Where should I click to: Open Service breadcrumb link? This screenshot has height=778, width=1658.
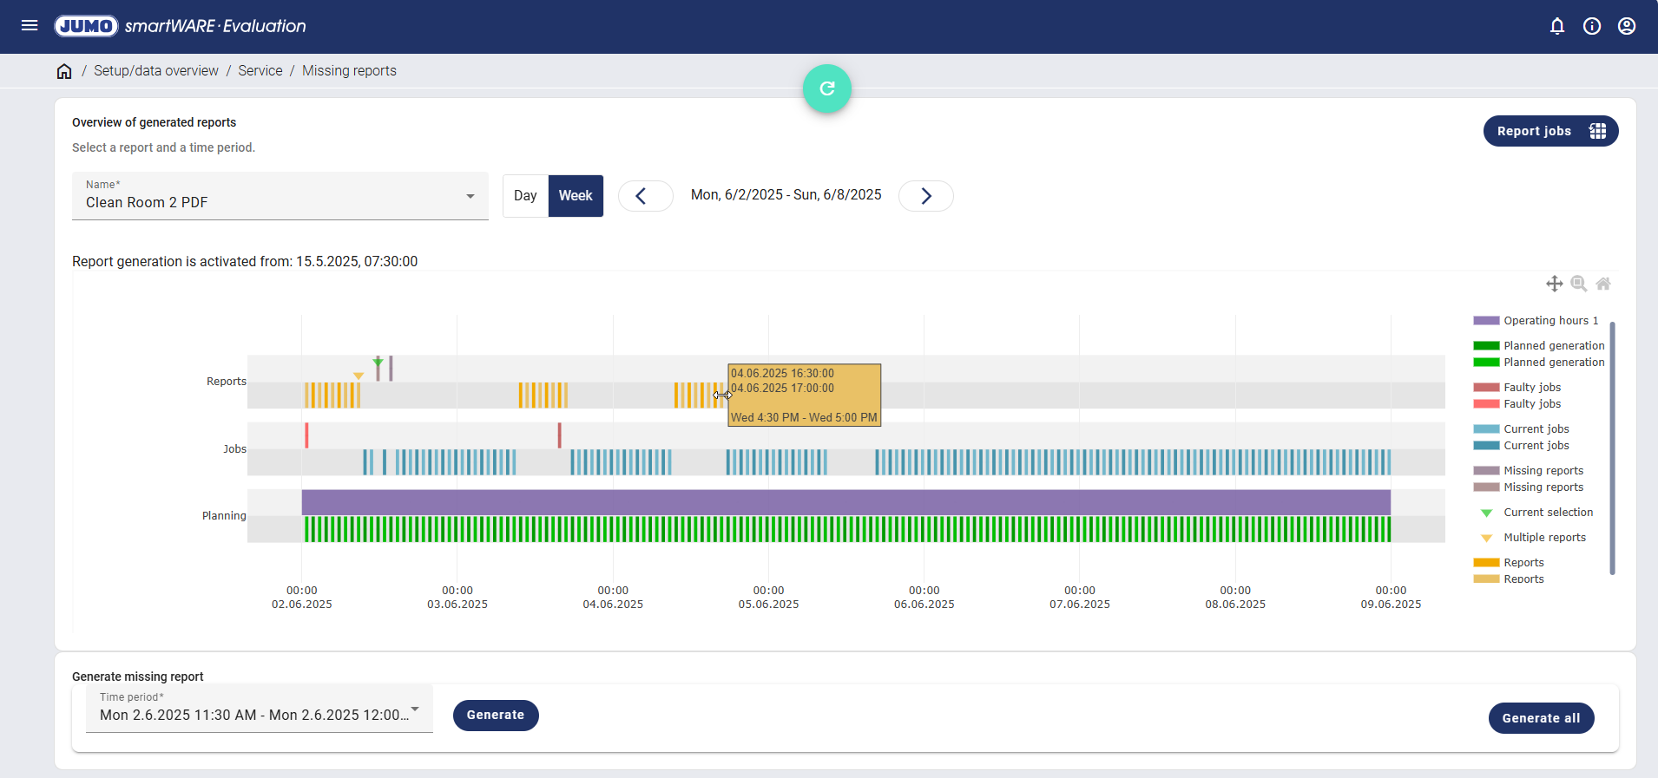(x=260, y=71)
